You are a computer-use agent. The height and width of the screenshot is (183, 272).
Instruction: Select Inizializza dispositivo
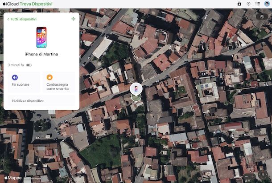[41, 100]
